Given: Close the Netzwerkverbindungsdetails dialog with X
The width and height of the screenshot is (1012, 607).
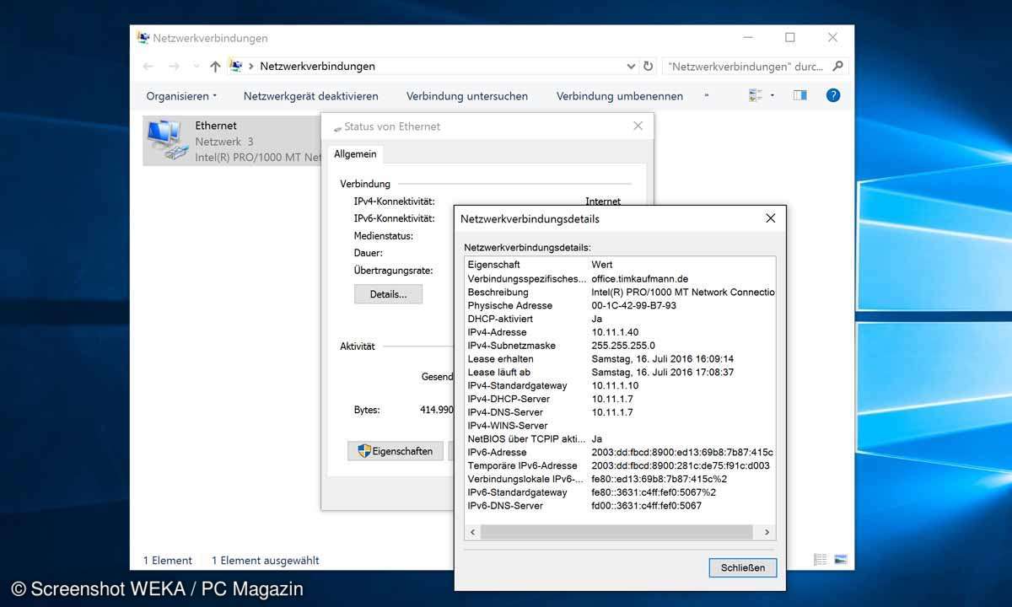Looking at the screenshot, I should [x=770, y=218].
